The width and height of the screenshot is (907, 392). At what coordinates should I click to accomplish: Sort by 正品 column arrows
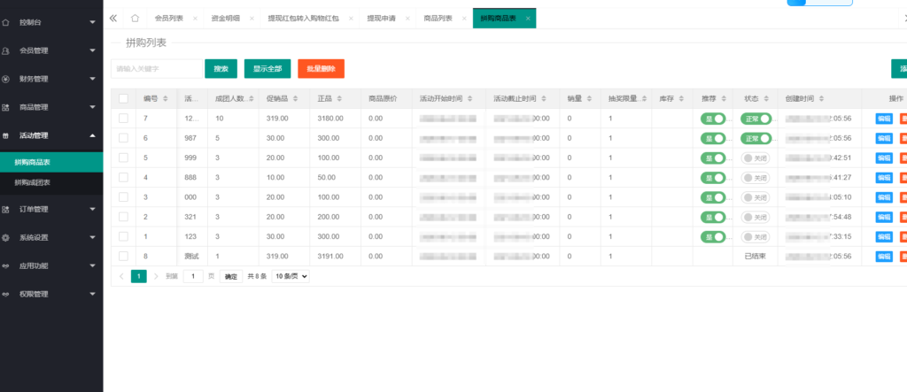tap(338, 99)
